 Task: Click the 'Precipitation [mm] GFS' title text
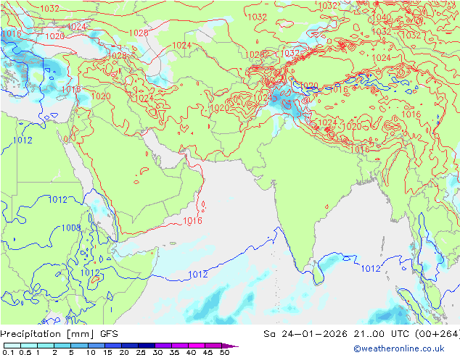tap(59, 334)
